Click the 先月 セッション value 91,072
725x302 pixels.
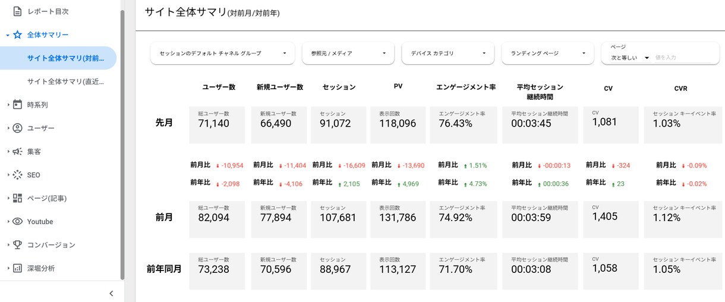335,124
